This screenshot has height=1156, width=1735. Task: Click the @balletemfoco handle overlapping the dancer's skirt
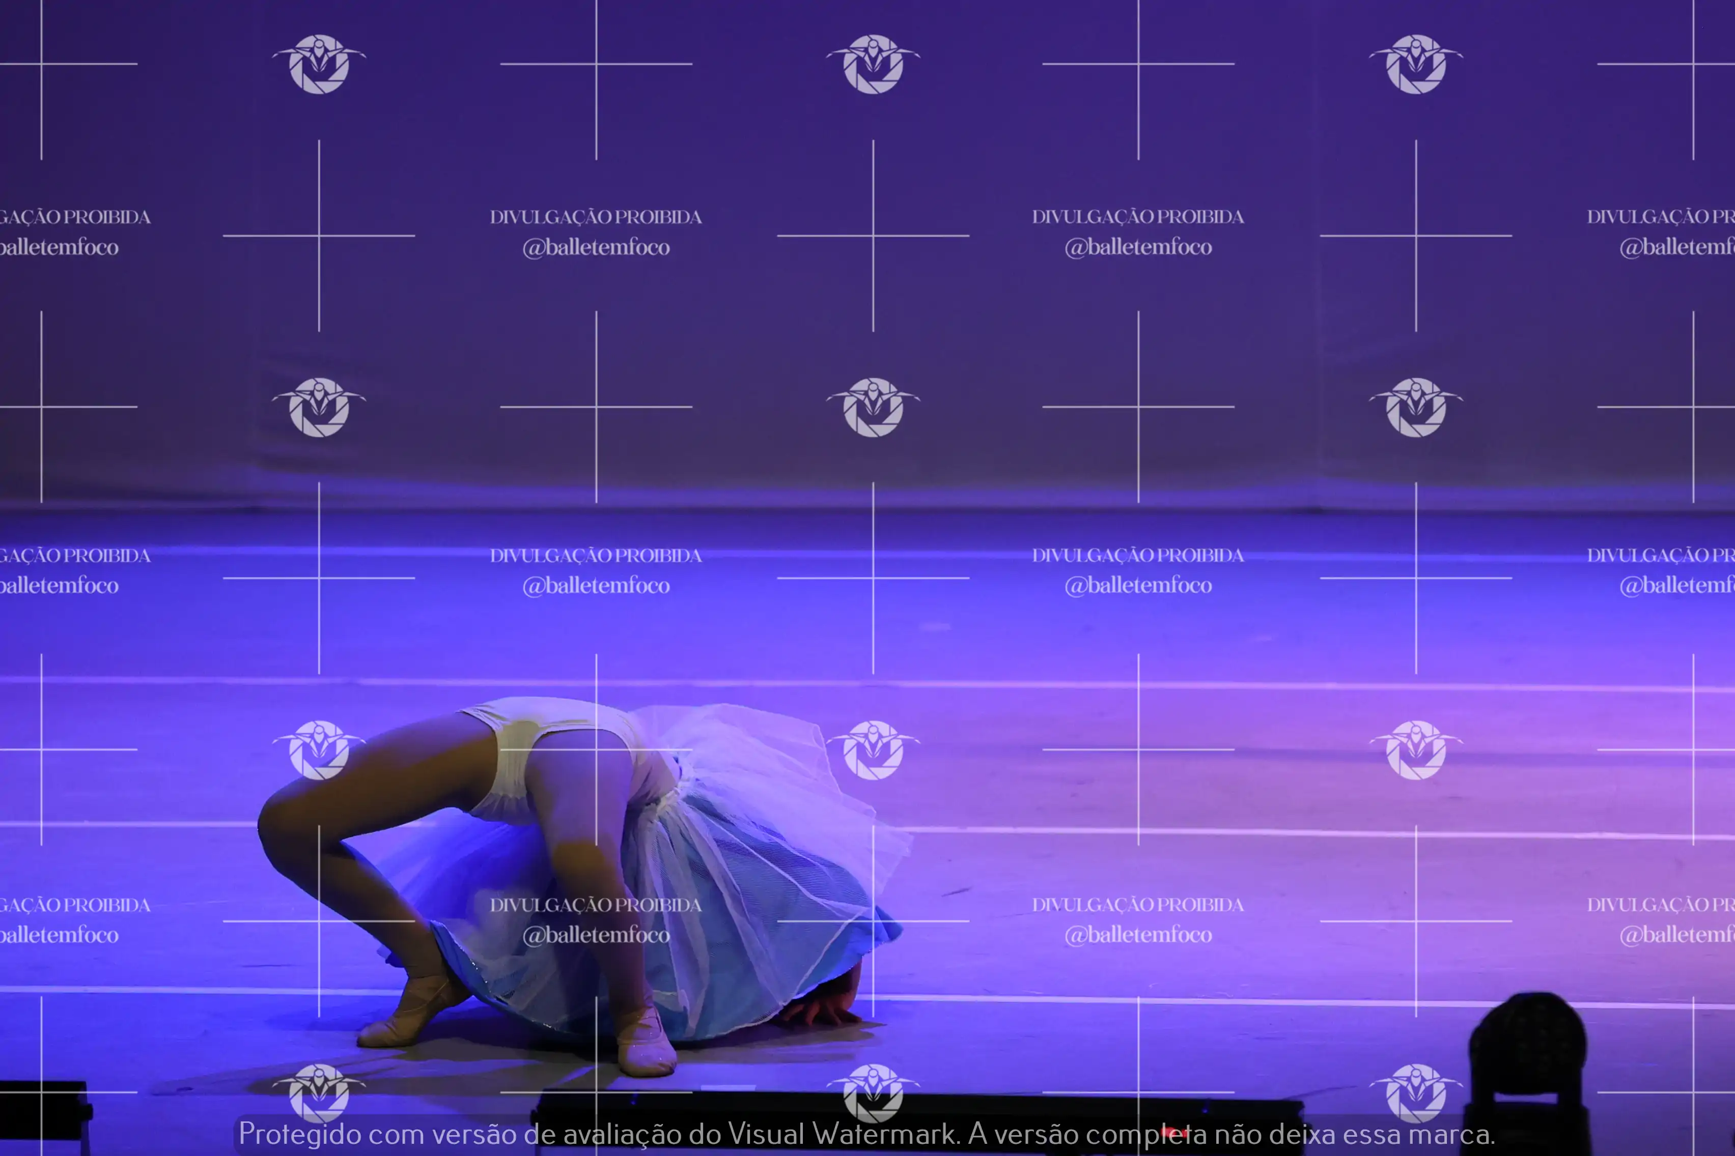(x=596, y=935)
